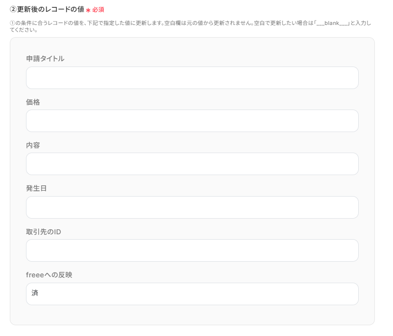Focus the 取引先のID input field
Image resolution: width=393 pixels, height=336 pixels.
(192, 250)
